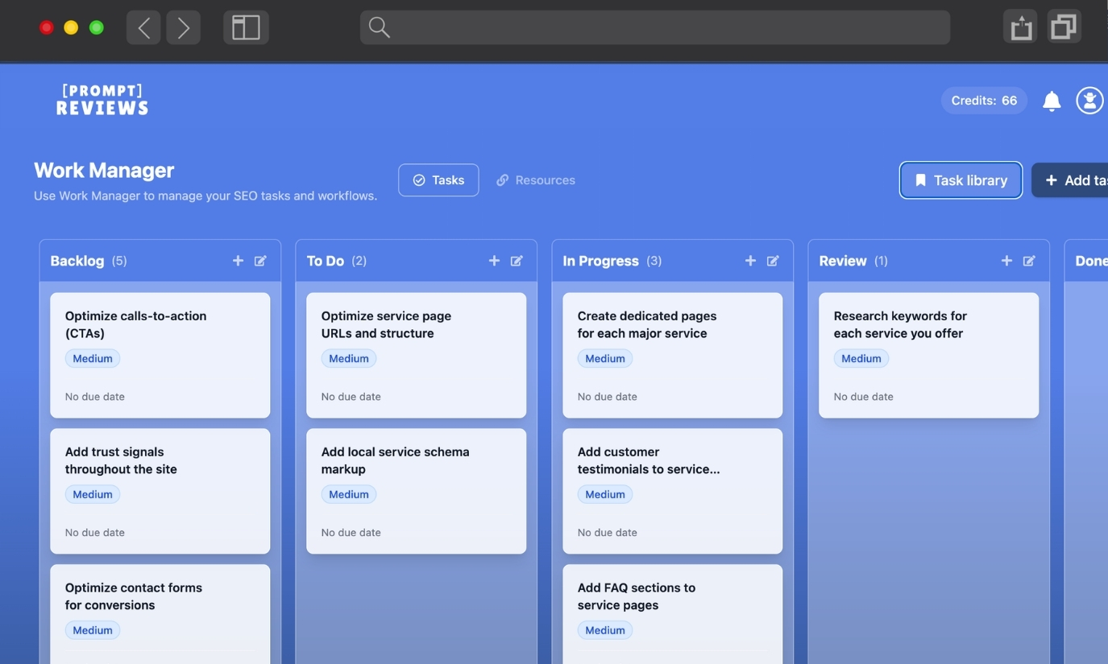
Task: Check the Credits: 66 balance badge
Action: coord(984,101)
